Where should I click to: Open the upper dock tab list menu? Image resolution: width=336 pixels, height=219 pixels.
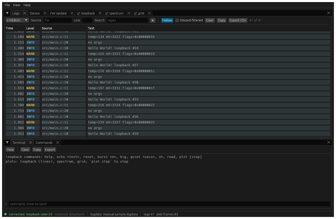[7, 13]
